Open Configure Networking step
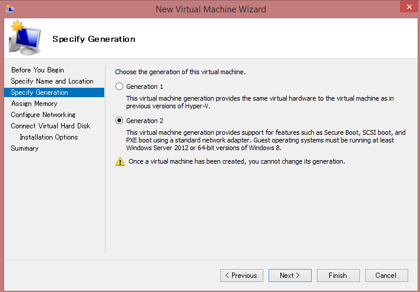 [x=43, y=115]
